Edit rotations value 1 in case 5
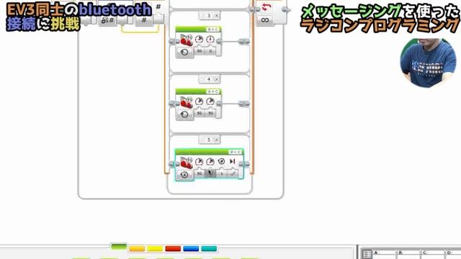Viewport: 461px width, 259px height. click(x=222, y=173)
